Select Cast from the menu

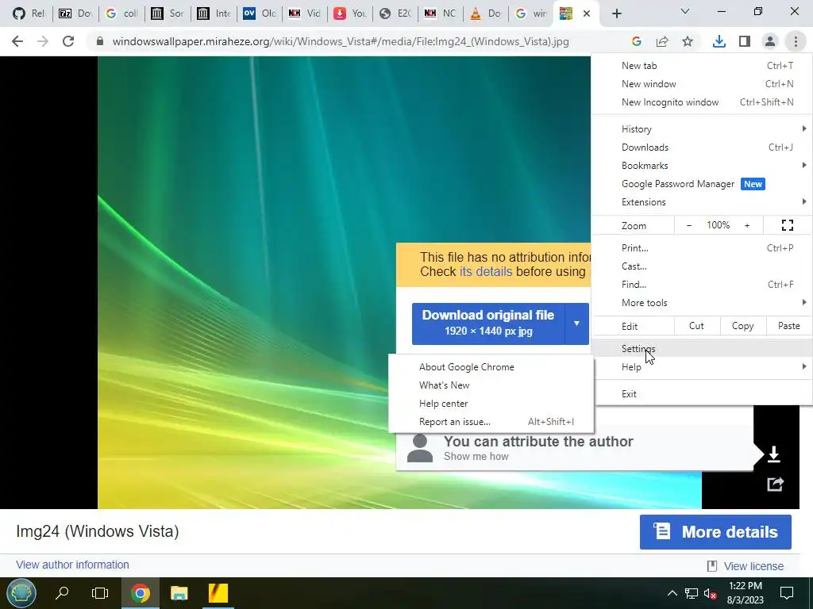pyautogui.click(x=702, y=266)
